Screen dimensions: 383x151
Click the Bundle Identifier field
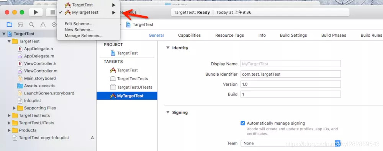point(291,74)
